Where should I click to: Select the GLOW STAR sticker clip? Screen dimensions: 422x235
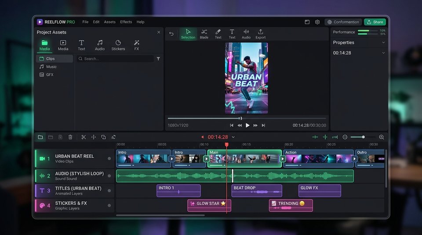click(209, 205)
